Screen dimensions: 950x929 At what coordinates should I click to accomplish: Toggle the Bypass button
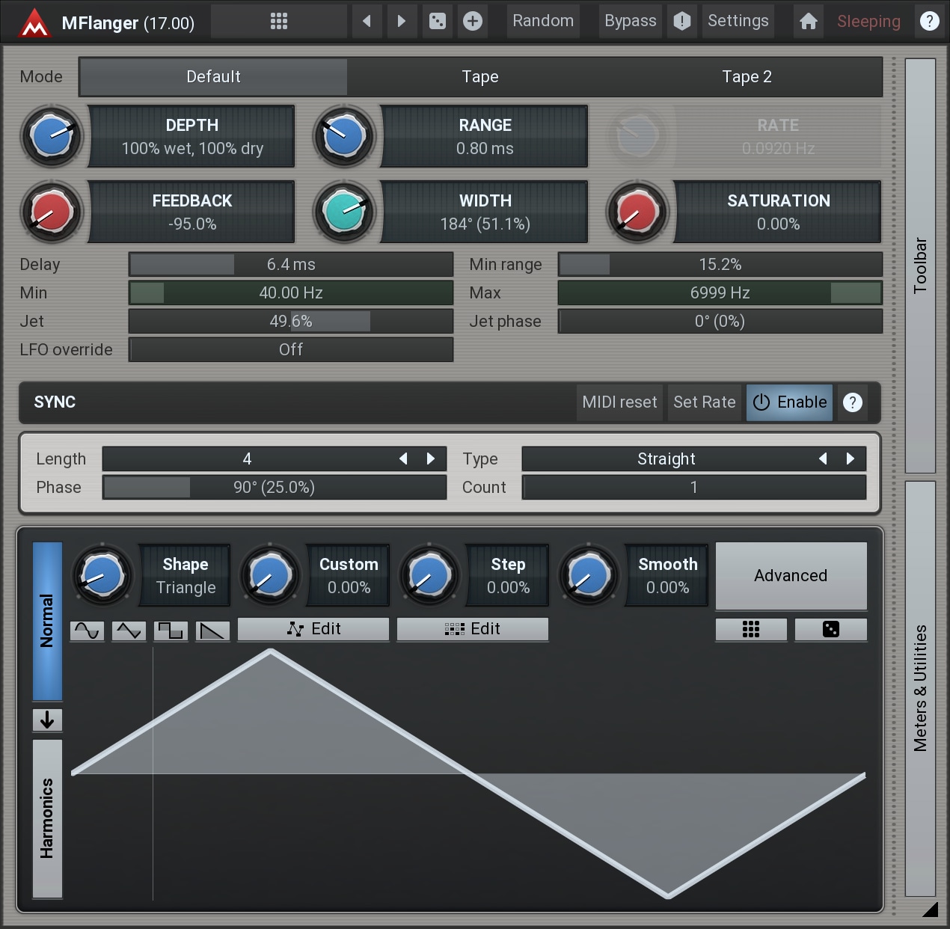630,21
